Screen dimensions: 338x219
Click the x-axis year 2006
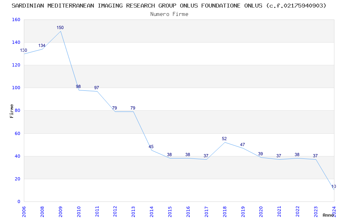(24, 211)
